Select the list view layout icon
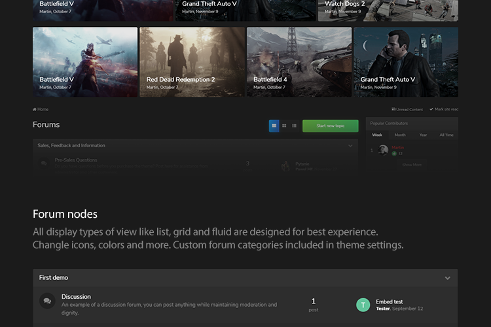 click(294, 126)
